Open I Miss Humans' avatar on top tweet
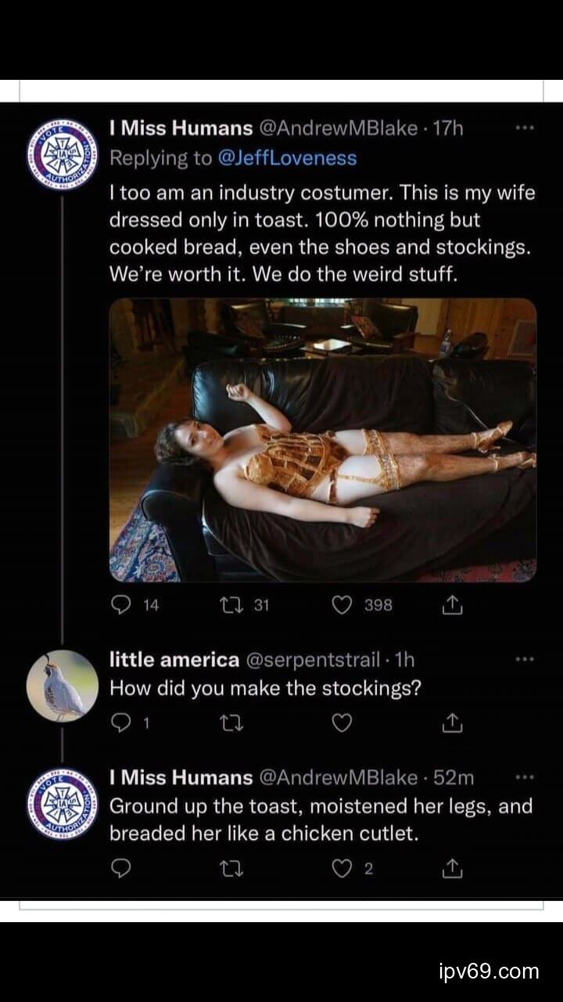 (x=63, y=154)
